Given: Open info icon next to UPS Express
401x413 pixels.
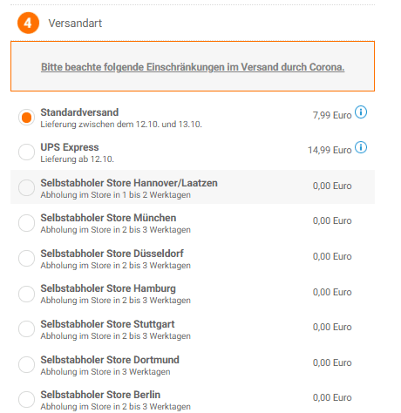Looking at the screenshot, I should tap(361, 147).
